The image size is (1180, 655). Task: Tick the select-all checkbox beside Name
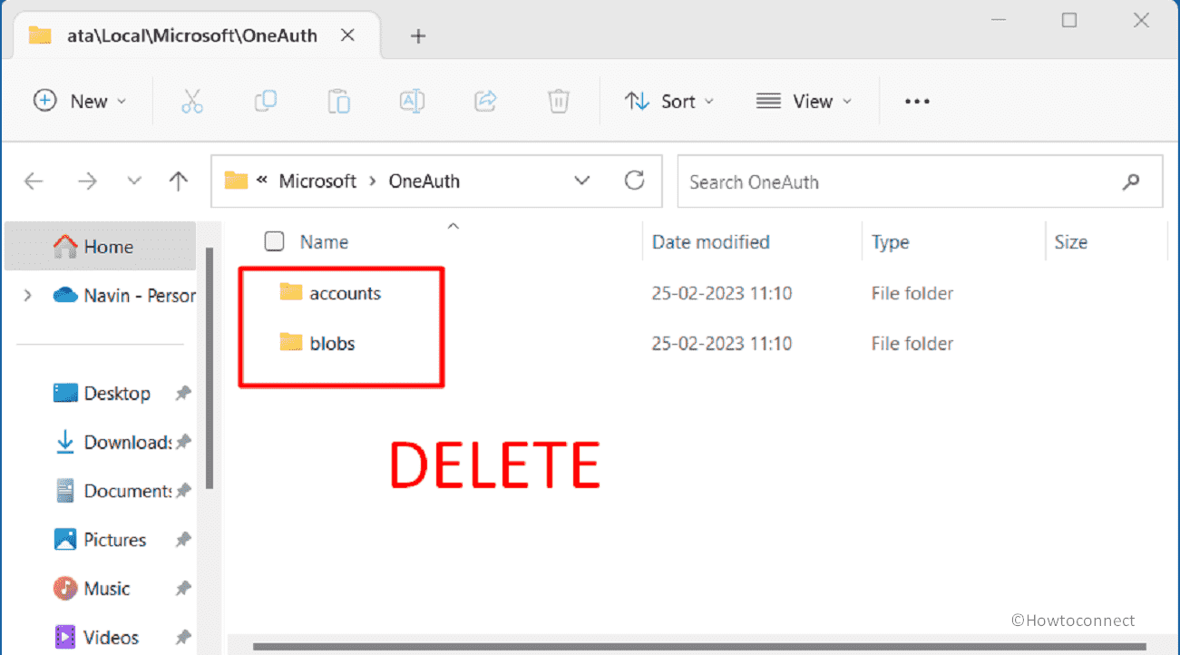click(274, 241)
